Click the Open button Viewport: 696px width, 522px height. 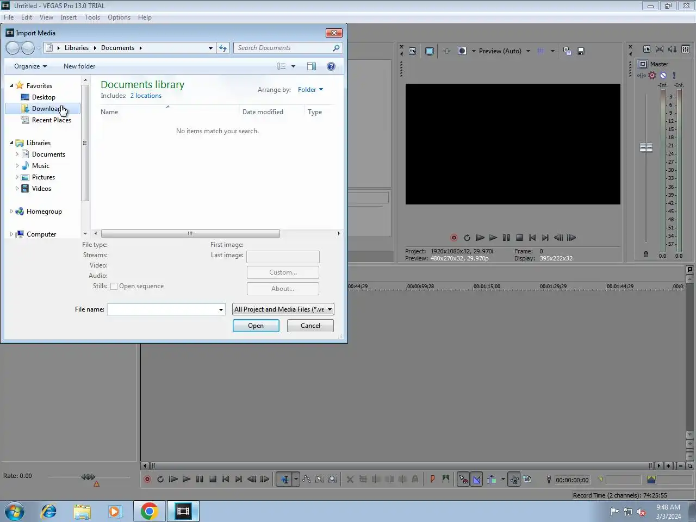point(256,326)
